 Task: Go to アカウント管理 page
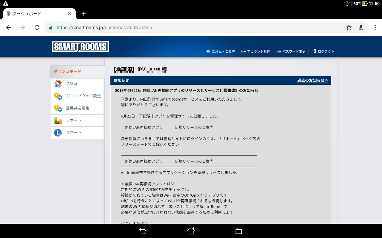[258, 51]
